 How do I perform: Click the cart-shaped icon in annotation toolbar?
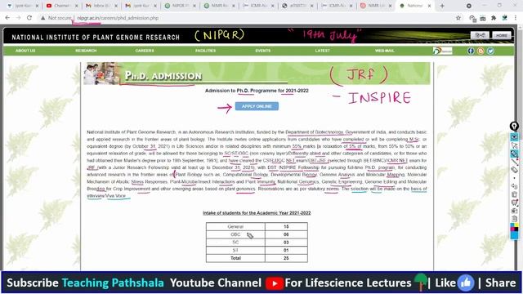tap(514, 203)
